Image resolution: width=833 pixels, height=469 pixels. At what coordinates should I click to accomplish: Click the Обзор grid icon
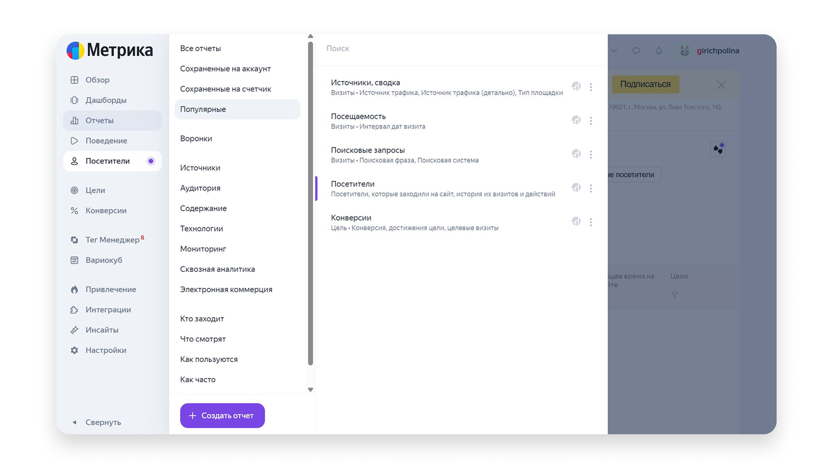pyautogui.click(x=75, y=80)
